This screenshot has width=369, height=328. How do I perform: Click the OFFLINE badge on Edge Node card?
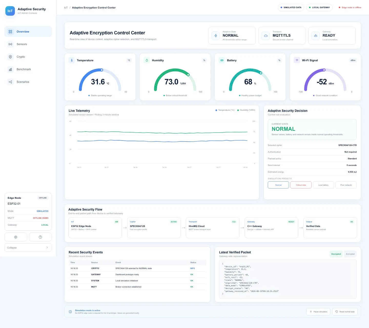pos(43,198)
